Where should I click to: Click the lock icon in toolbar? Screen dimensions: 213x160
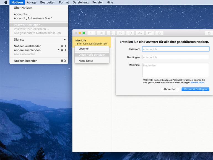(159, 33)
